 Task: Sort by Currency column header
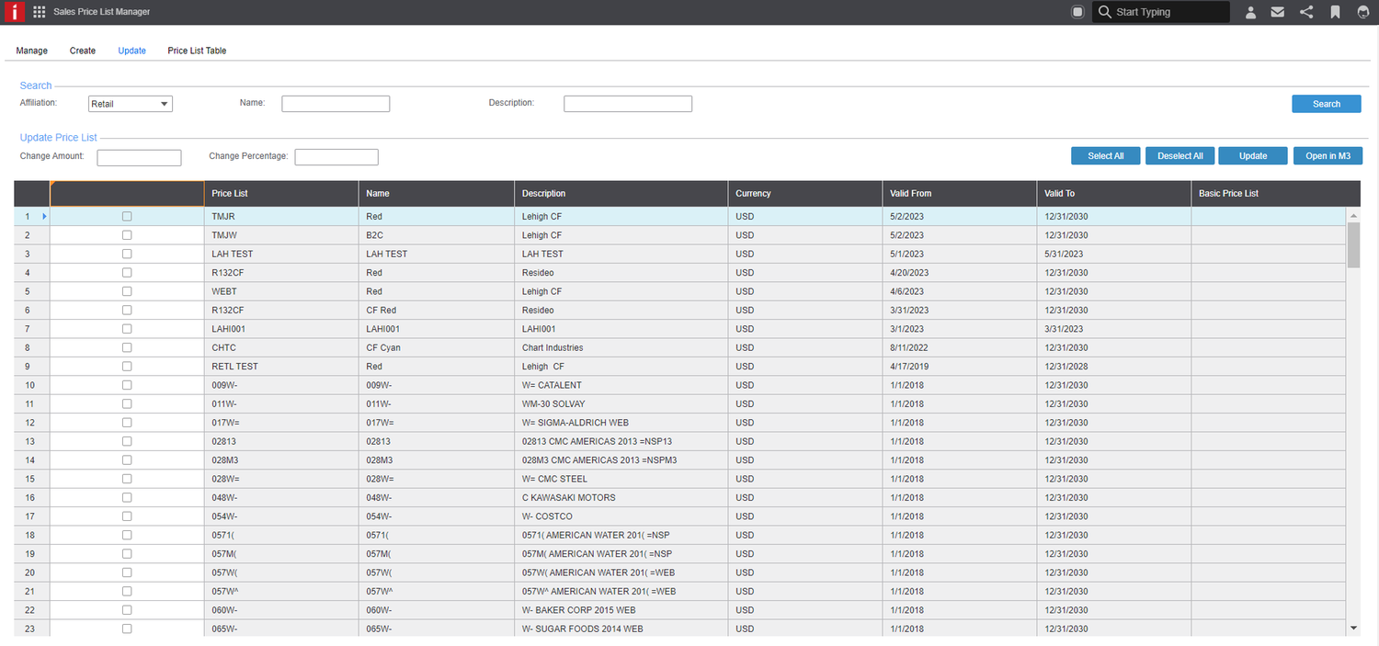click(805, 194)
